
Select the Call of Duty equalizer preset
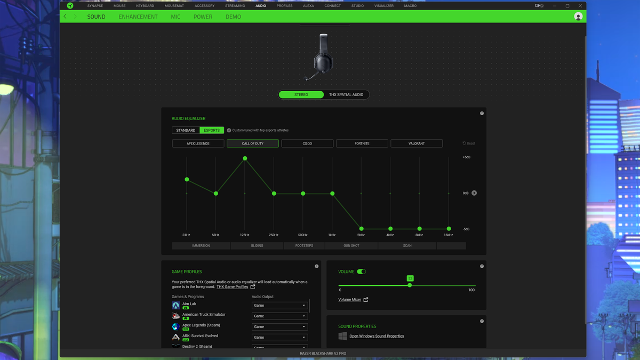point(253,143)
